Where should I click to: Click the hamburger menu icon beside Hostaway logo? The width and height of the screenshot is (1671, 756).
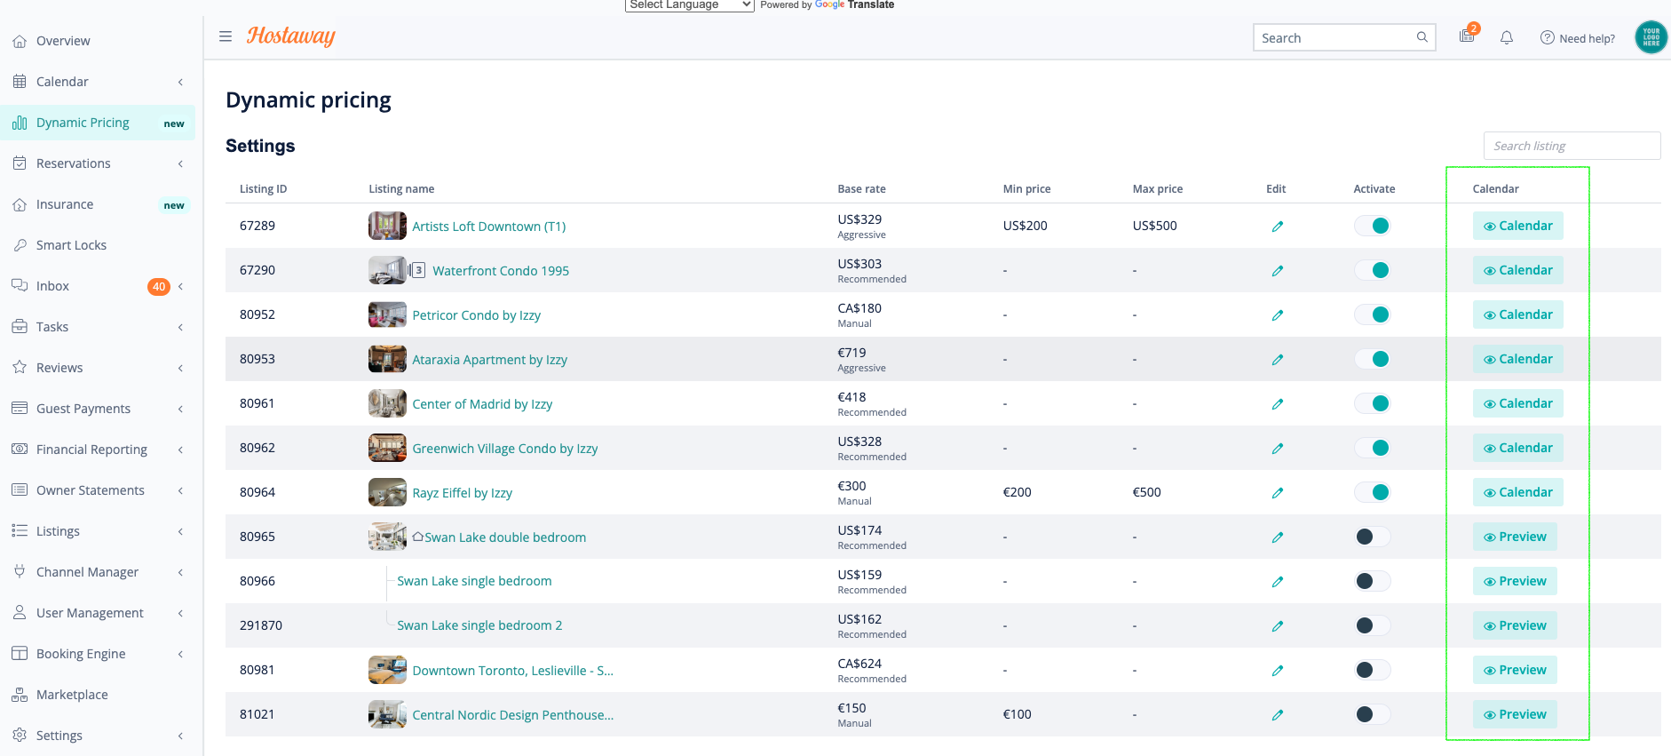[x=226, y=36]
